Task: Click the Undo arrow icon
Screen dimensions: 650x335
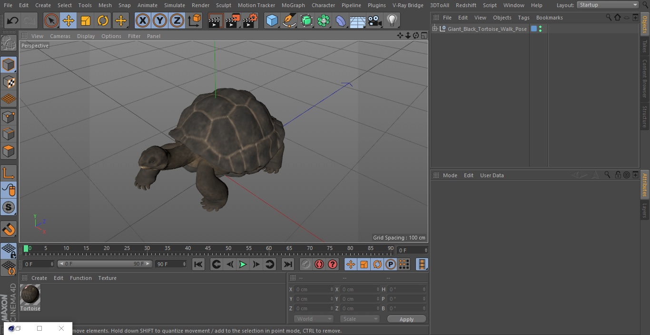Action: coord(13,20)
